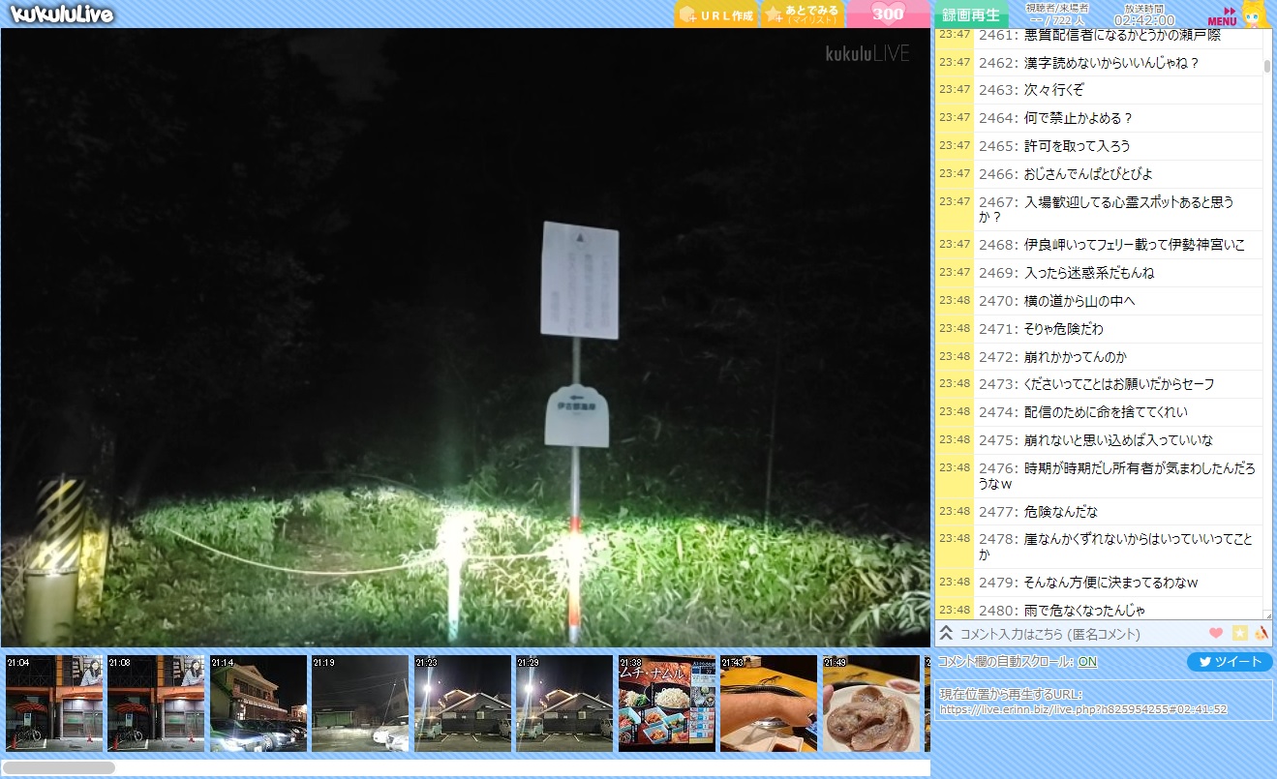Open the MENU dropdown arrow
Image resolution: width=1277 pixels, height=779 pixels.
[x=1223, y=15]
